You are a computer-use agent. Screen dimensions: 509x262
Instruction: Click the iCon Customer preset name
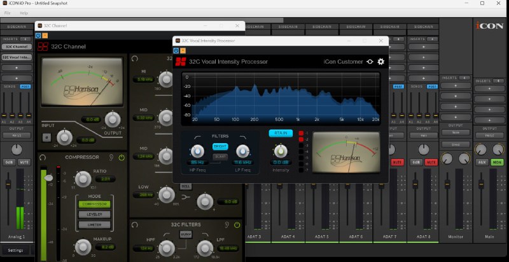point(343,62)
